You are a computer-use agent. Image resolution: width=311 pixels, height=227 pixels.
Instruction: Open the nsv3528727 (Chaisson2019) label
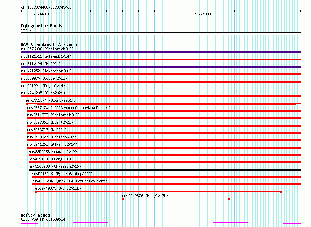coord(53,137)
